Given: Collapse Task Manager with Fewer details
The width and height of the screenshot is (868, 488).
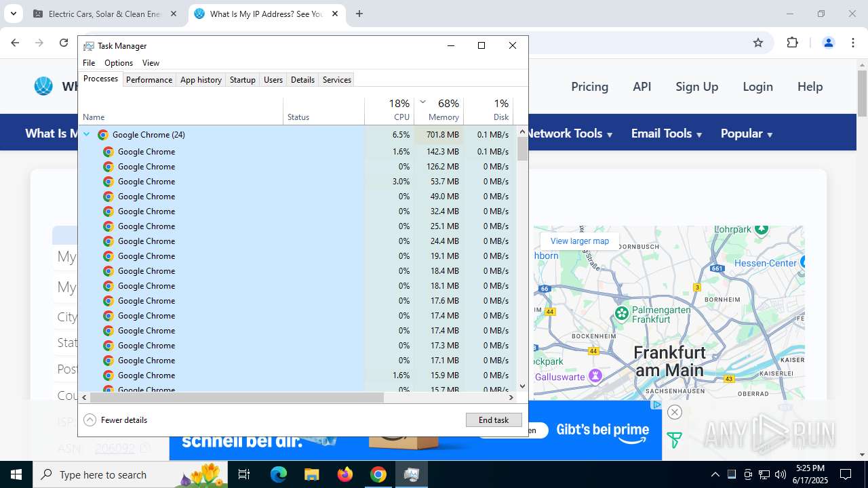Looking at the screenshot, I should (115, 420).
